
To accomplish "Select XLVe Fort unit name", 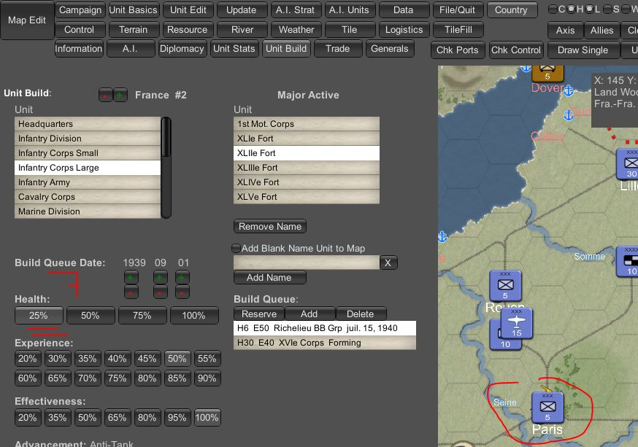I will click(x=307, y=197).
